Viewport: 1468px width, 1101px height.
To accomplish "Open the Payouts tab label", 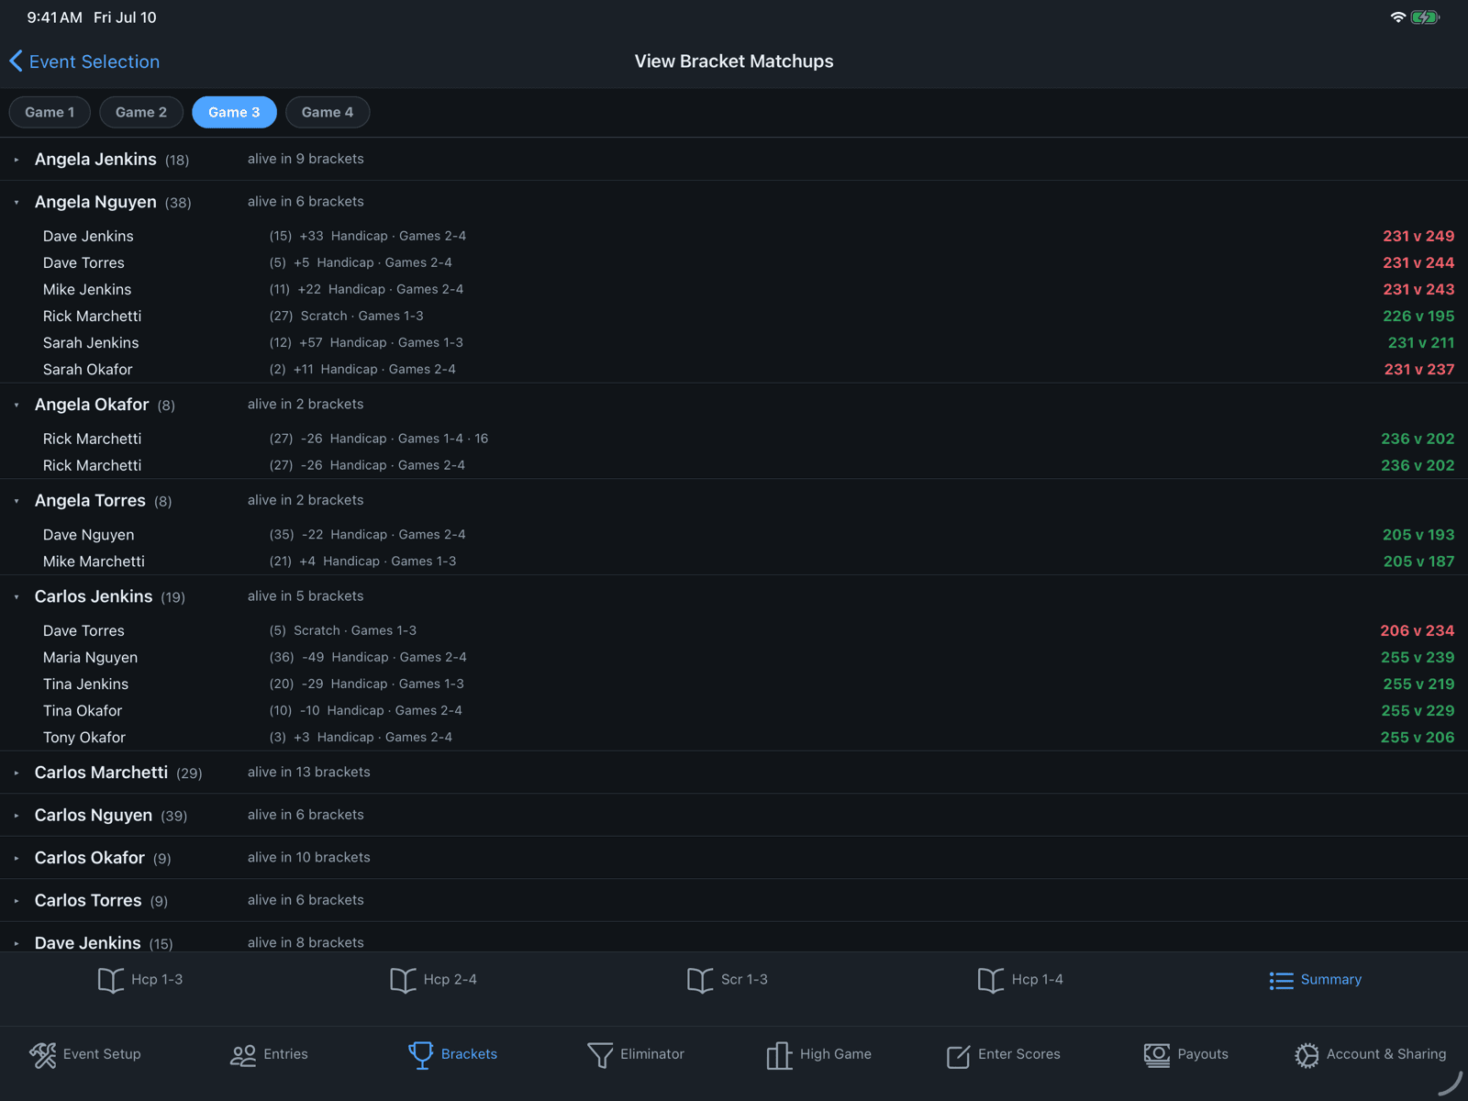I will (x=1202, y=1054).
